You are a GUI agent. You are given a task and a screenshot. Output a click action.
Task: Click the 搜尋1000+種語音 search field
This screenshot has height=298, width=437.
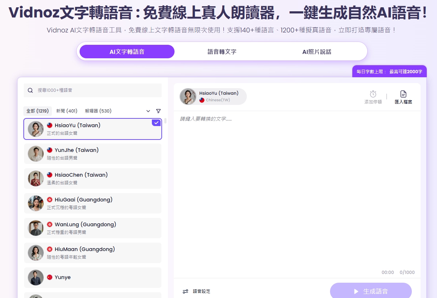[92, 90]
